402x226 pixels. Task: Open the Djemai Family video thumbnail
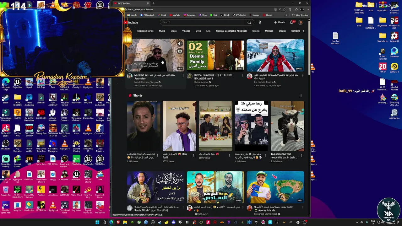[x=215, y=55]
